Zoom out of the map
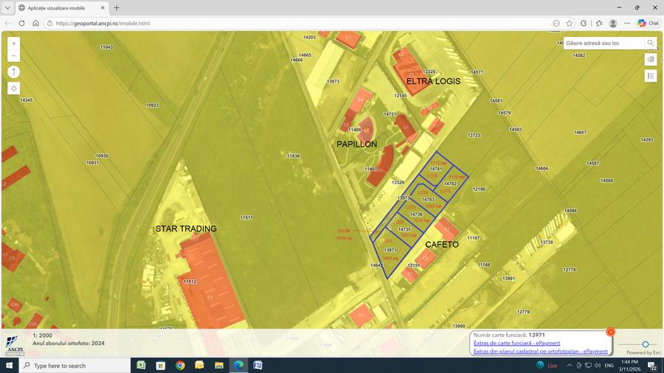664x373 pixels. (x=14, y=56)
